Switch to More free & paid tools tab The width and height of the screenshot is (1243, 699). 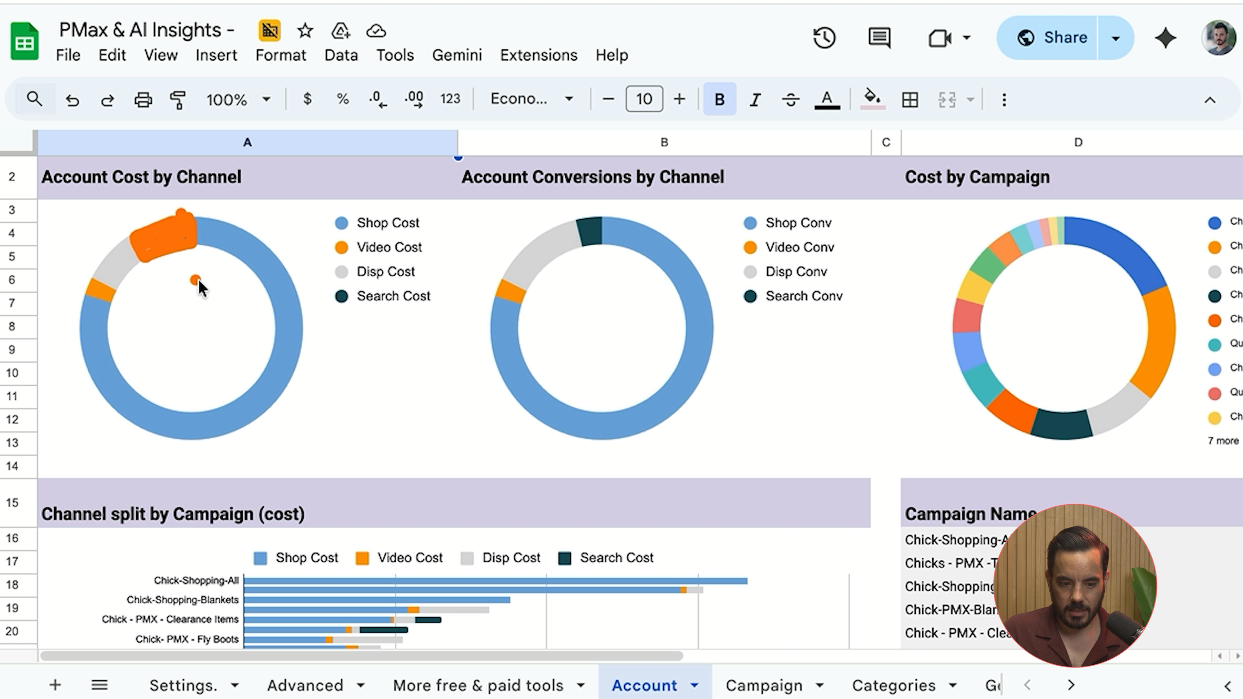click(x=478, y=686)
